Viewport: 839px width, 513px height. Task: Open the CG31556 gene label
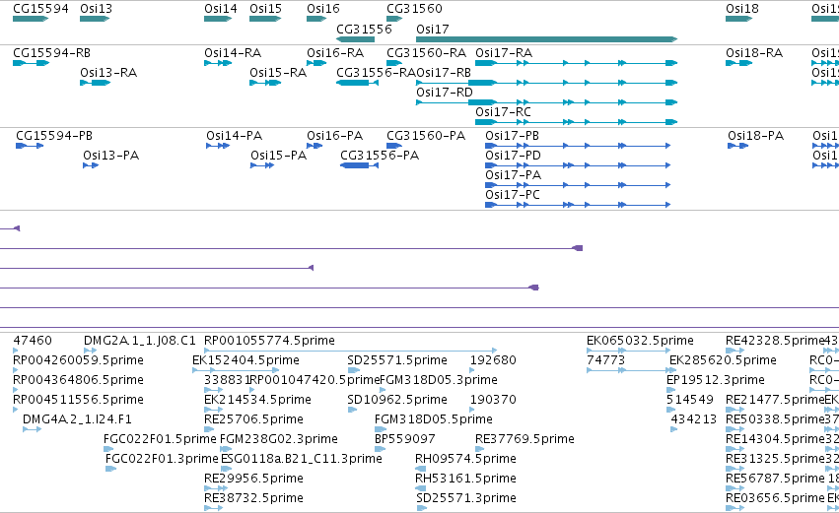364,29
